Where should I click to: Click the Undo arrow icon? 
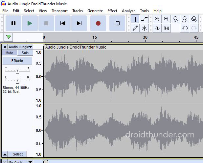coord(185,28)
